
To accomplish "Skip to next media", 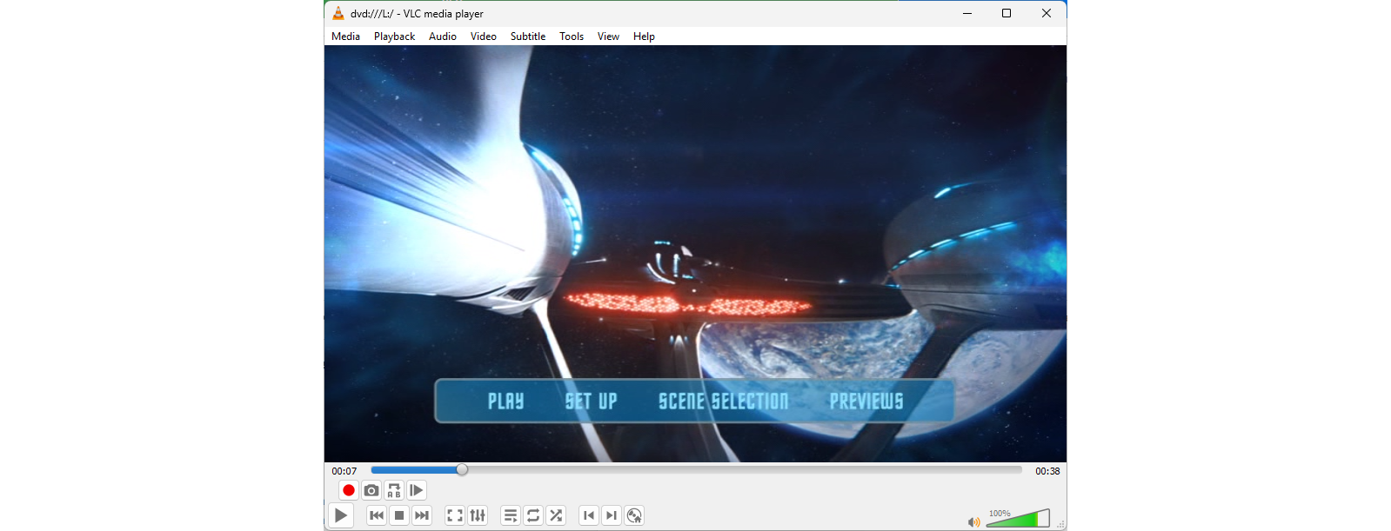I will click(422, 515).
